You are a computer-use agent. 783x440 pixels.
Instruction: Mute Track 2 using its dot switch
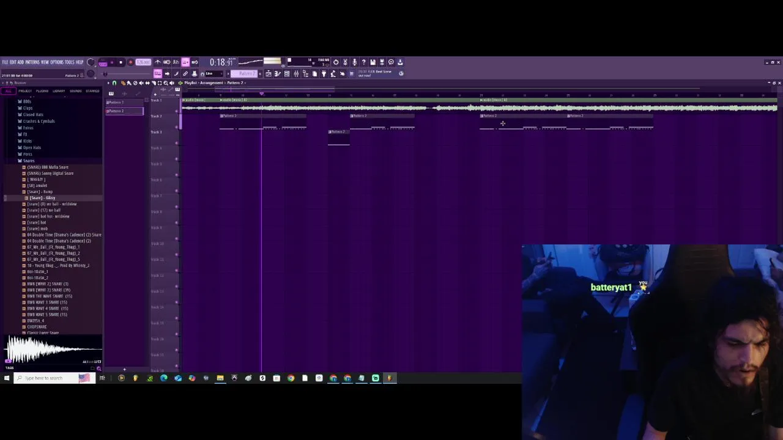(177, 127)
